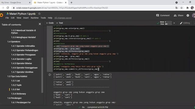Click the #Symmetric Difference comment line
195x109 pixels.
click(64, 64)
